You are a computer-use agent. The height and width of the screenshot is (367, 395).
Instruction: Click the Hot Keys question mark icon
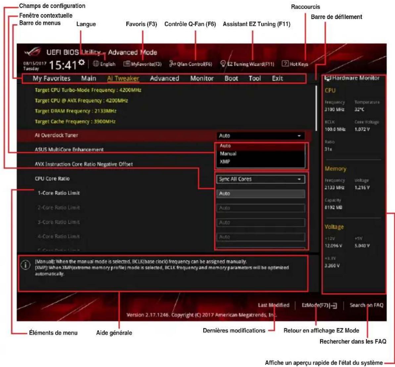coord(285,64)
